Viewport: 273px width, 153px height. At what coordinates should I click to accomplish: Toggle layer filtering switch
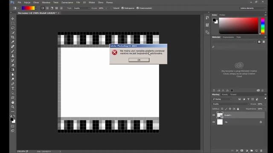point(265,99)
